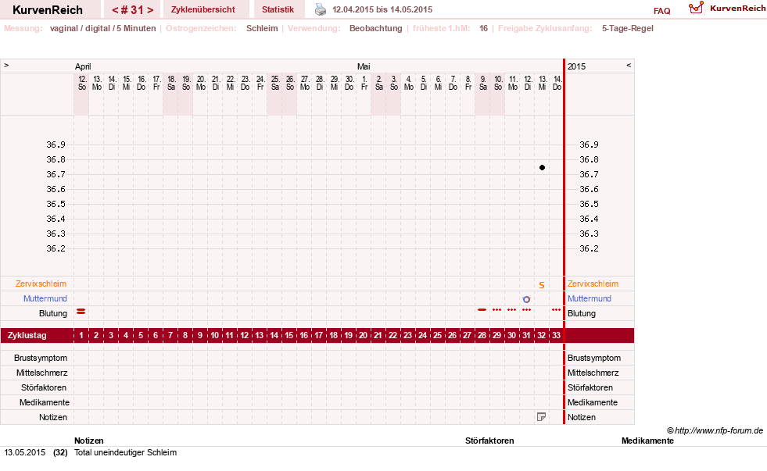This screenshot has width=767, height=471.
Task: Click the left Muttermund row label
Action: pos(45,298)
